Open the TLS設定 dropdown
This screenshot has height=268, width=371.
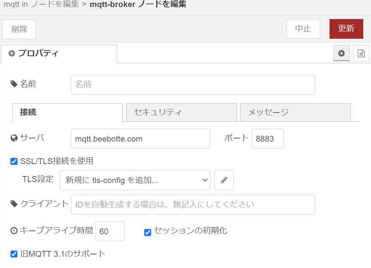click(x=135, y=180)
